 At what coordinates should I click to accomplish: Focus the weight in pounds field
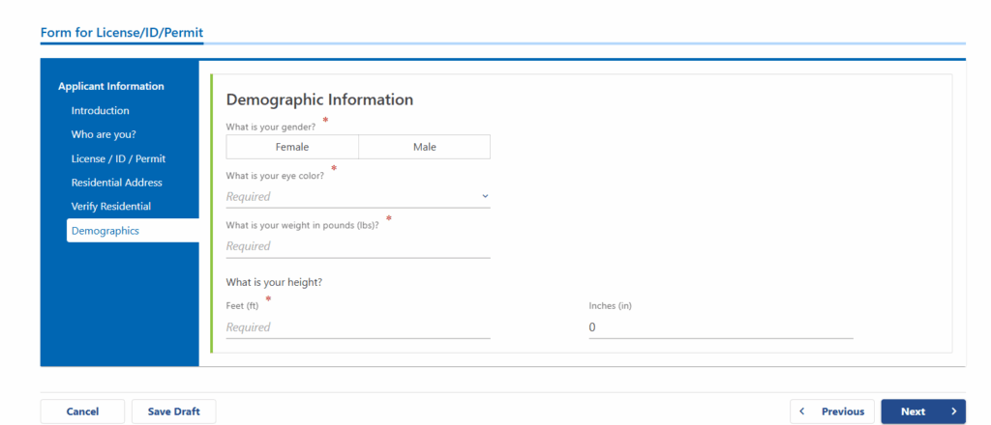358,246
